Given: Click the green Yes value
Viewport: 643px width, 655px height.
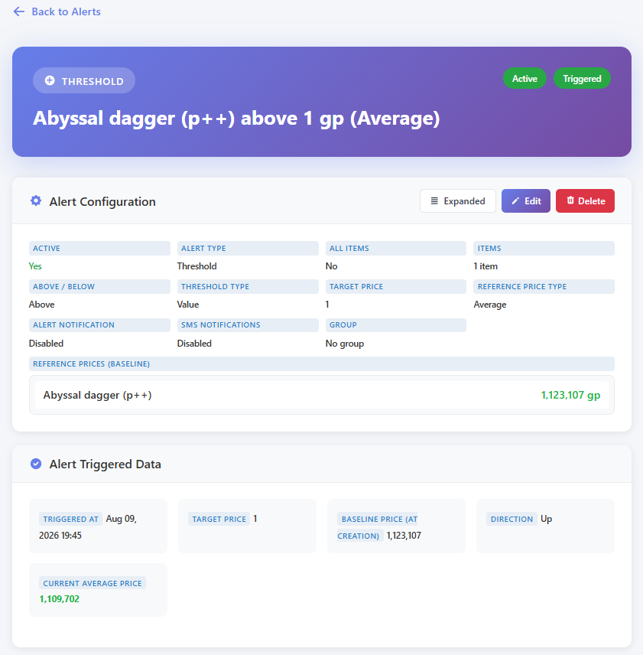Looking at the screenshot, I should [x=35, y=266].
